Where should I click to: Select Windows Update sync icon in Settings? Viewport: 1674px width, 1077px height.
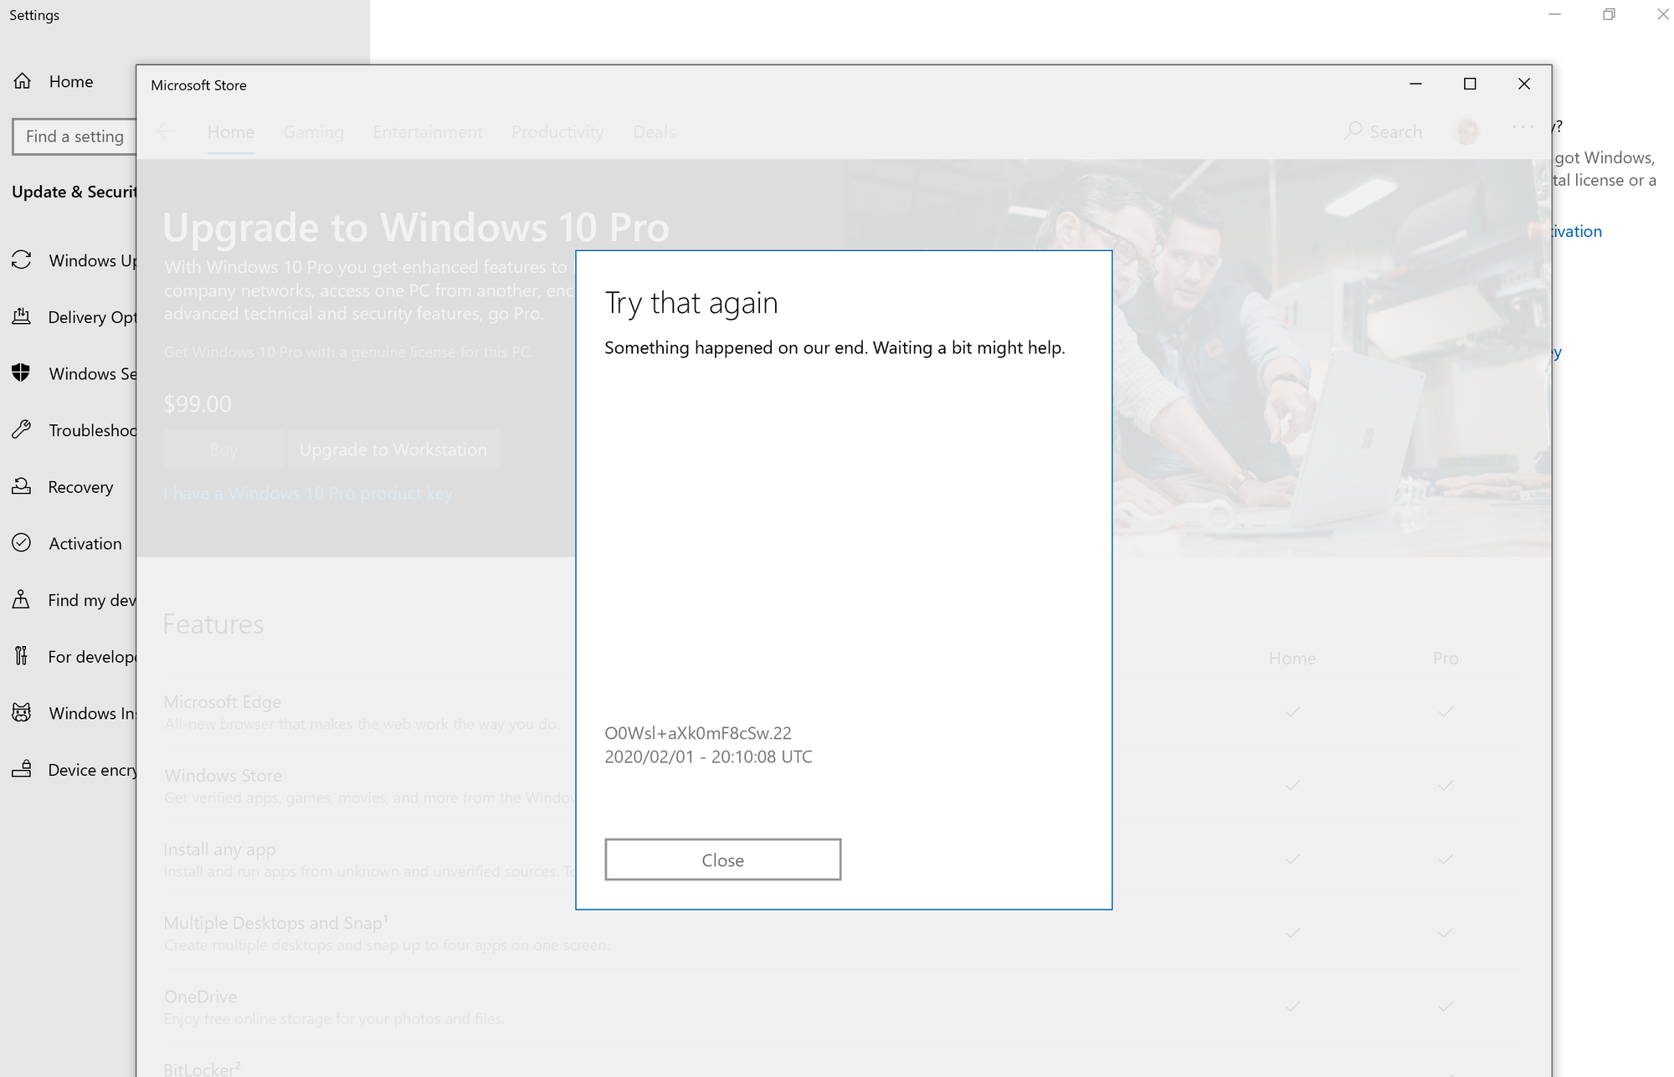tap(22, 260)
